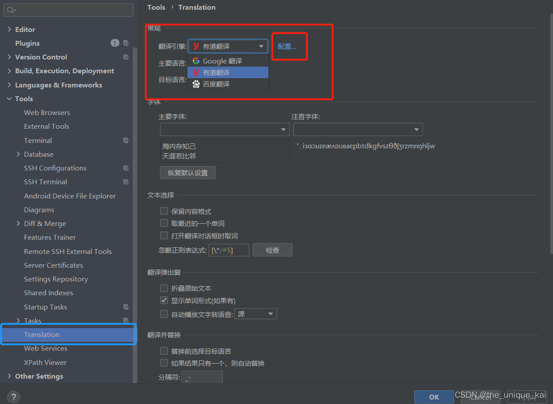The width and height of the screenshot is (553, 404).
Task: Expand the Version Control node
Action: pos(9,57)
